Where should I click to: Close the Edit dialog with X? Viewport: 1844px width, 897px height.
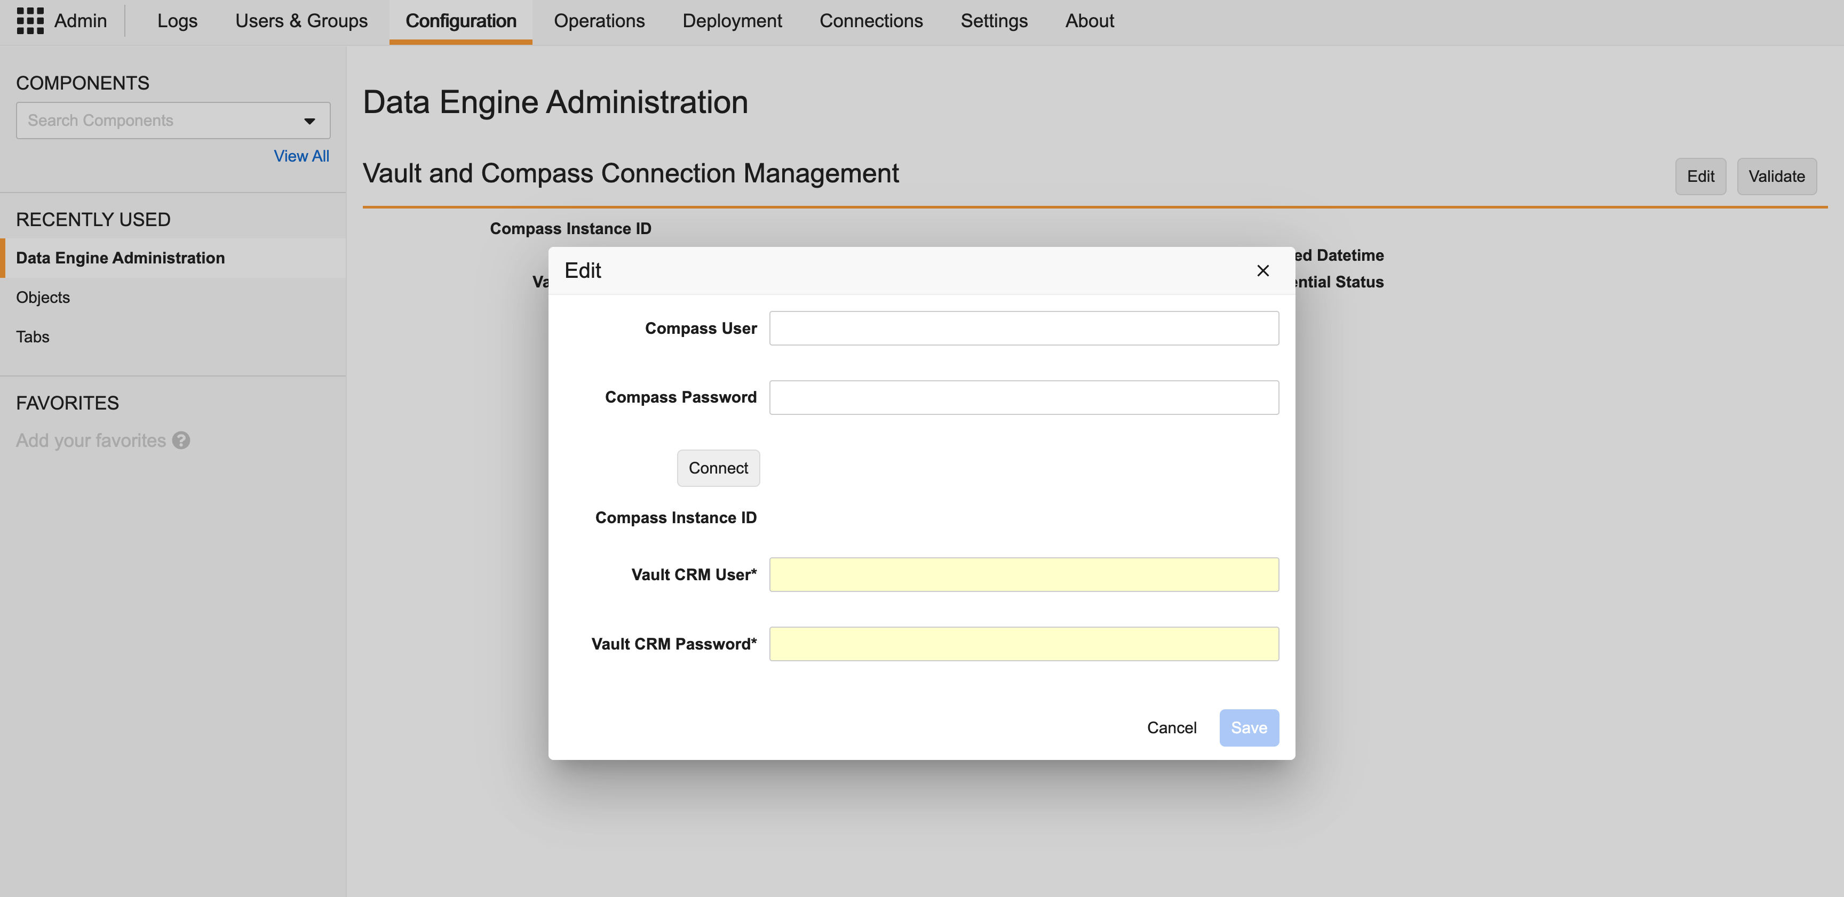(1263, 270)
